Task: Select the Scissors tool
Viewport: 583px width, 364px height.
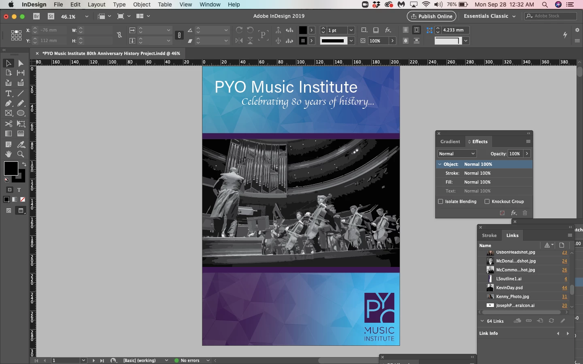Action: coord(8,124)
